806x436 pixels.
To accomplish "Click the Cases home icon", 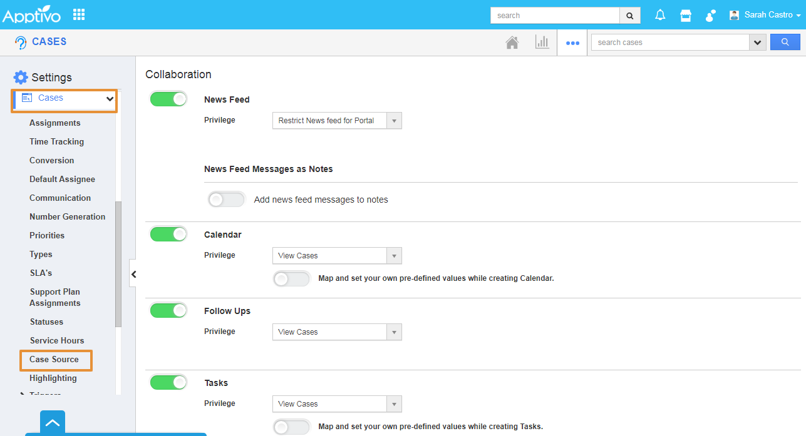I will (512, 43).
